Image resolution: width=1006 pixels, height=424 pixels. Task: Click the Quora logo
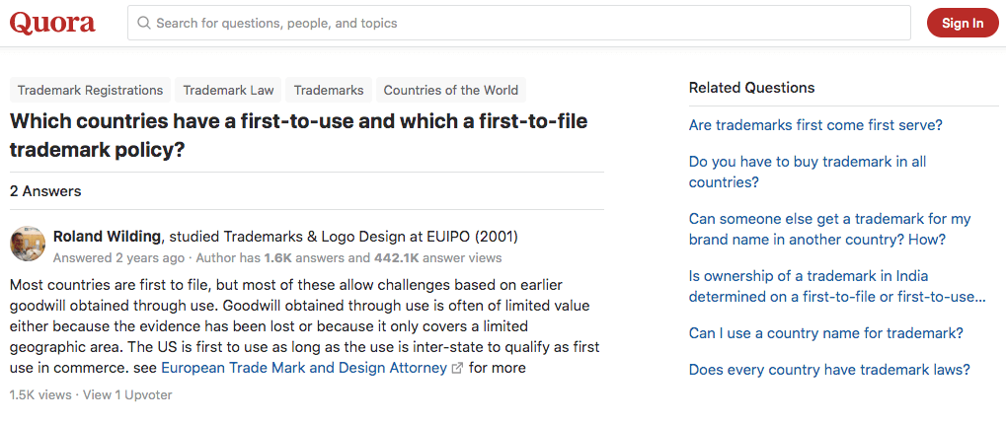(52, 23)
